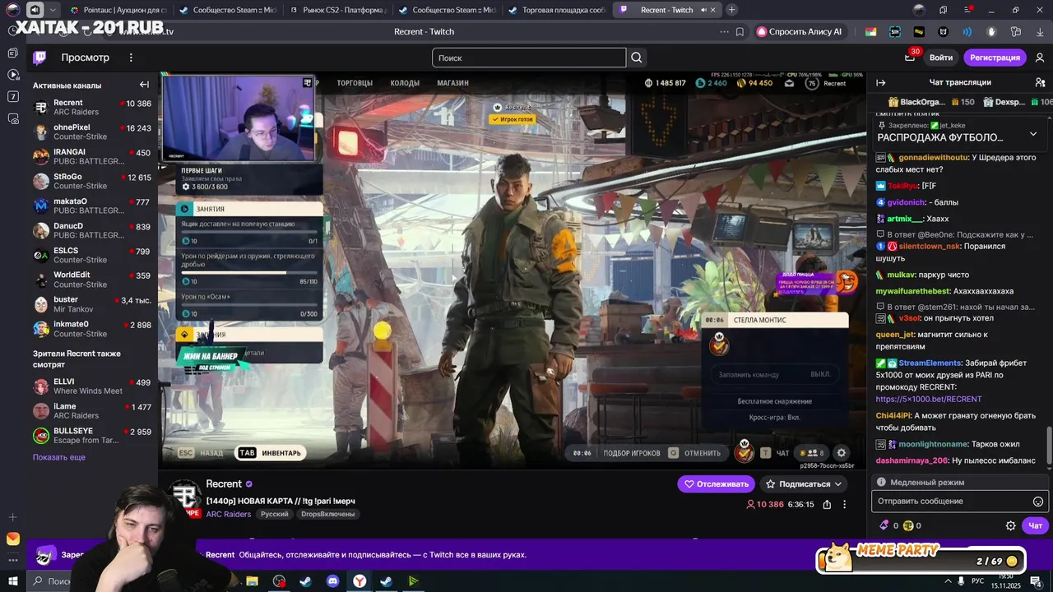Select BULLSEYE channel in sidebar

pos(92,436)
